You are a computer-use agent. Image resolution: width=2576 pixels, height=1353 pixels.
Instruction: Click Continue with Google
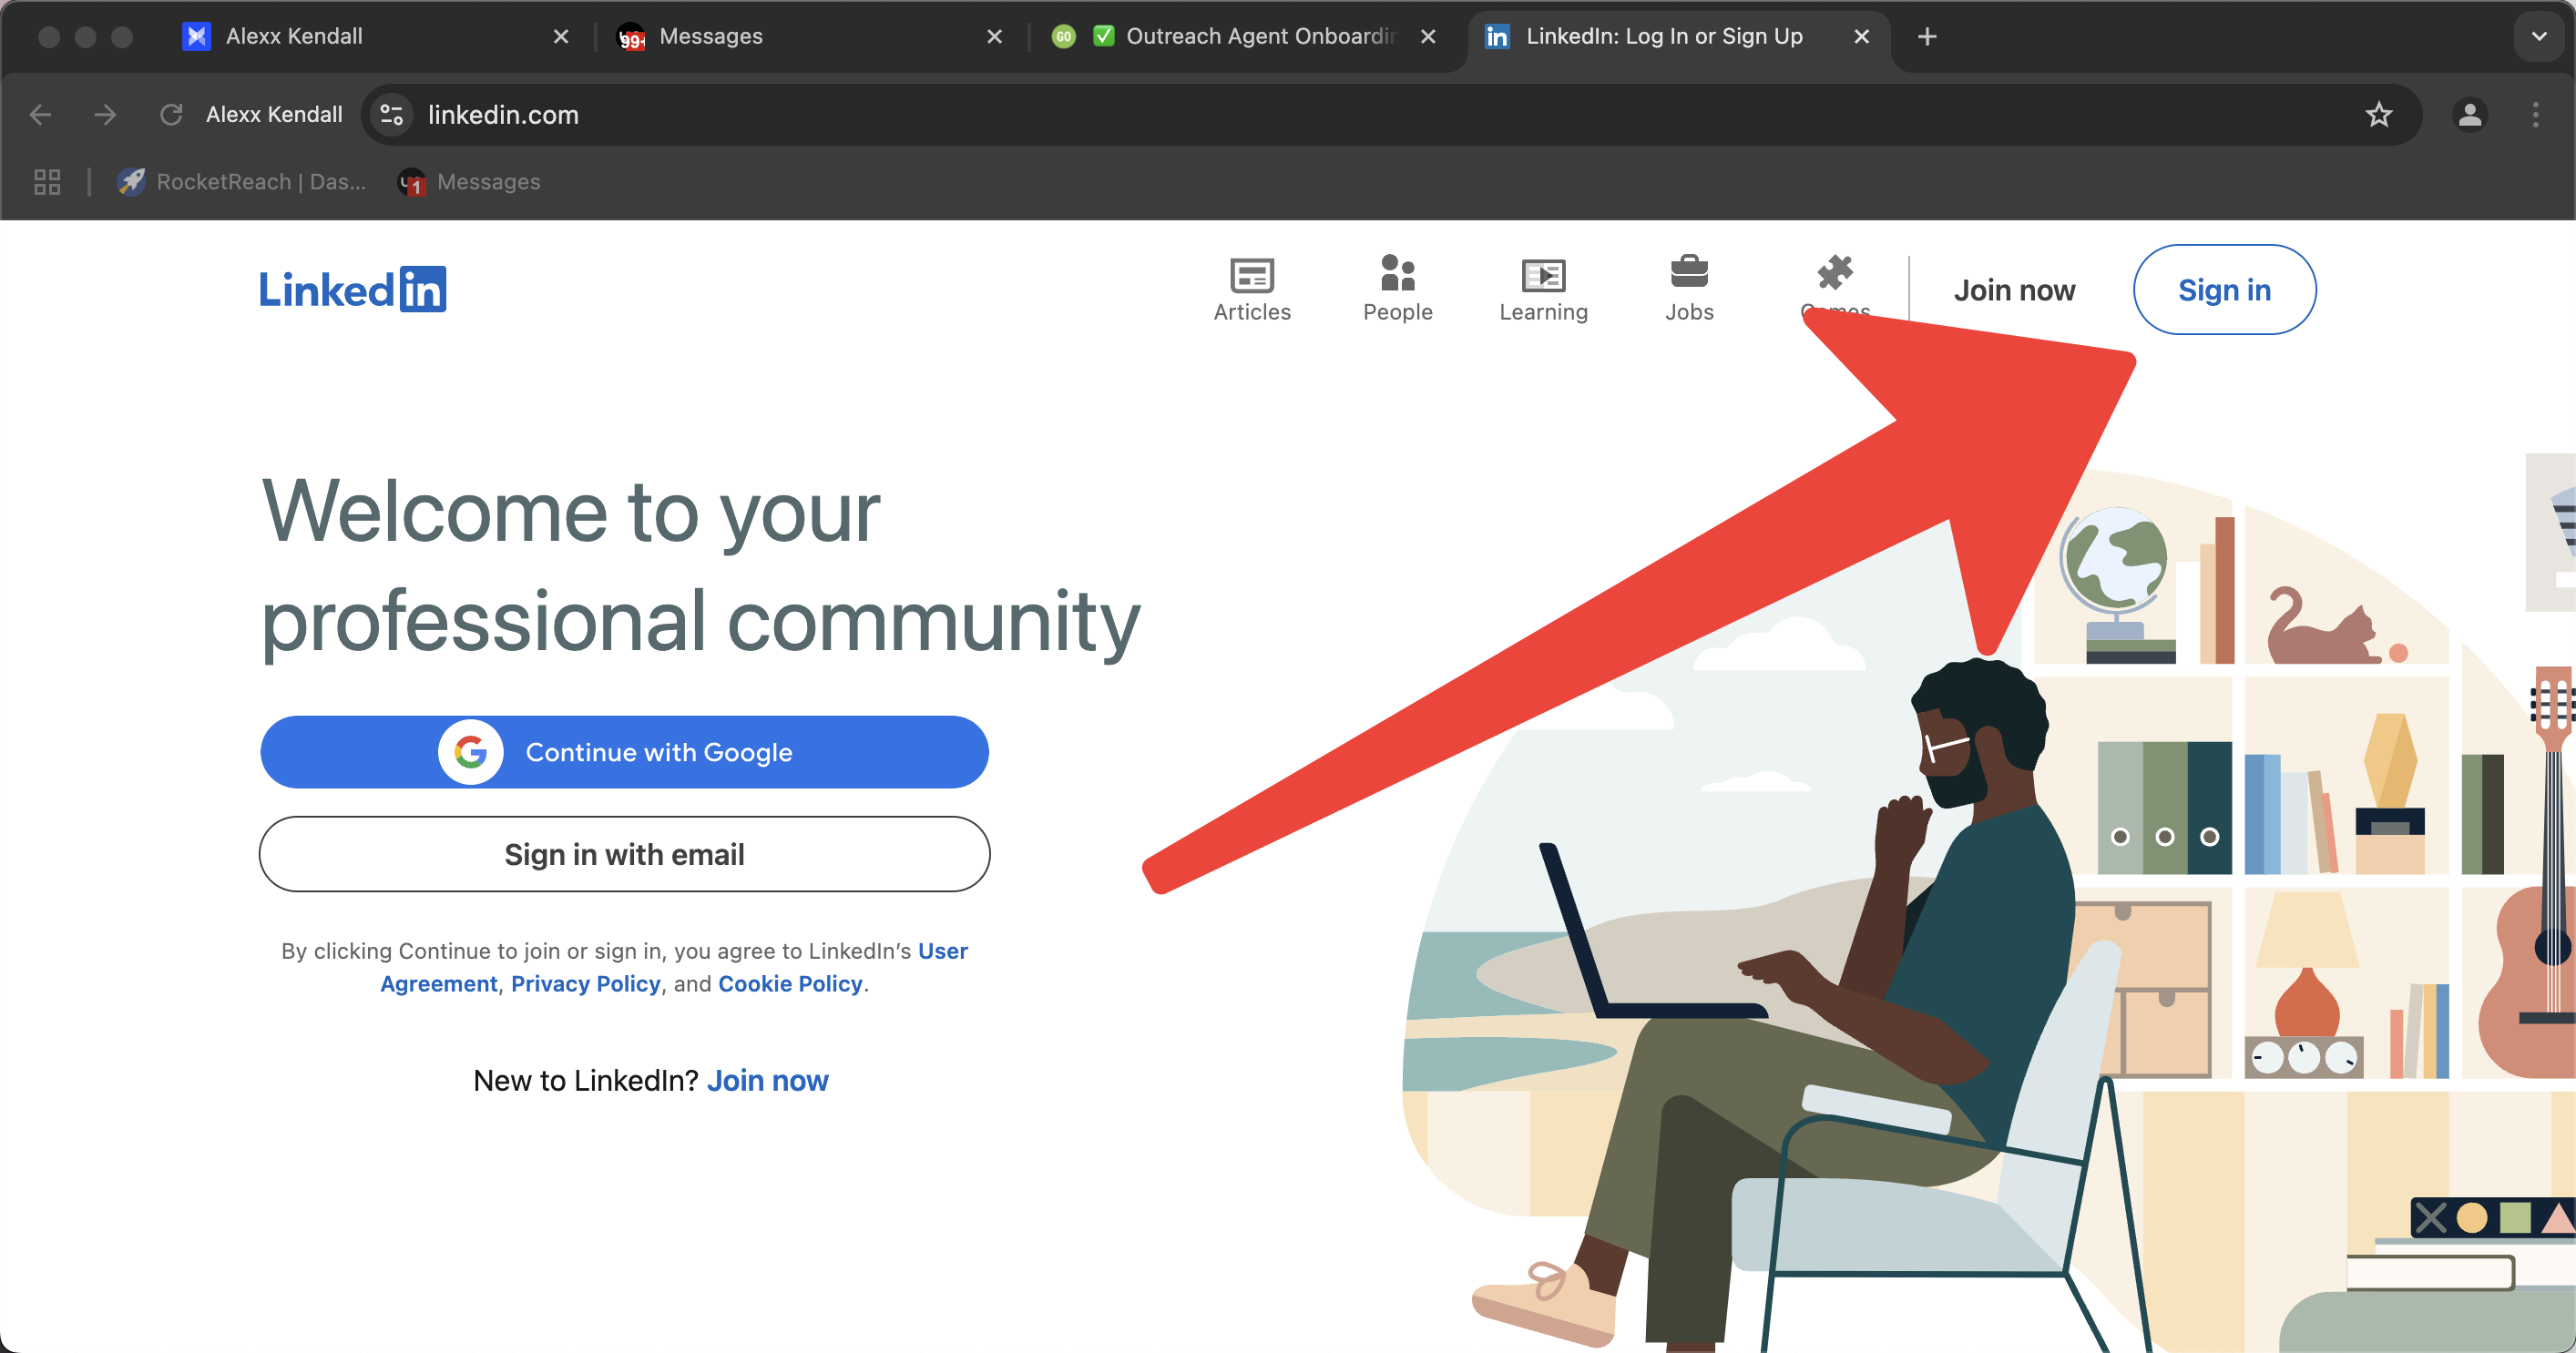624,752
